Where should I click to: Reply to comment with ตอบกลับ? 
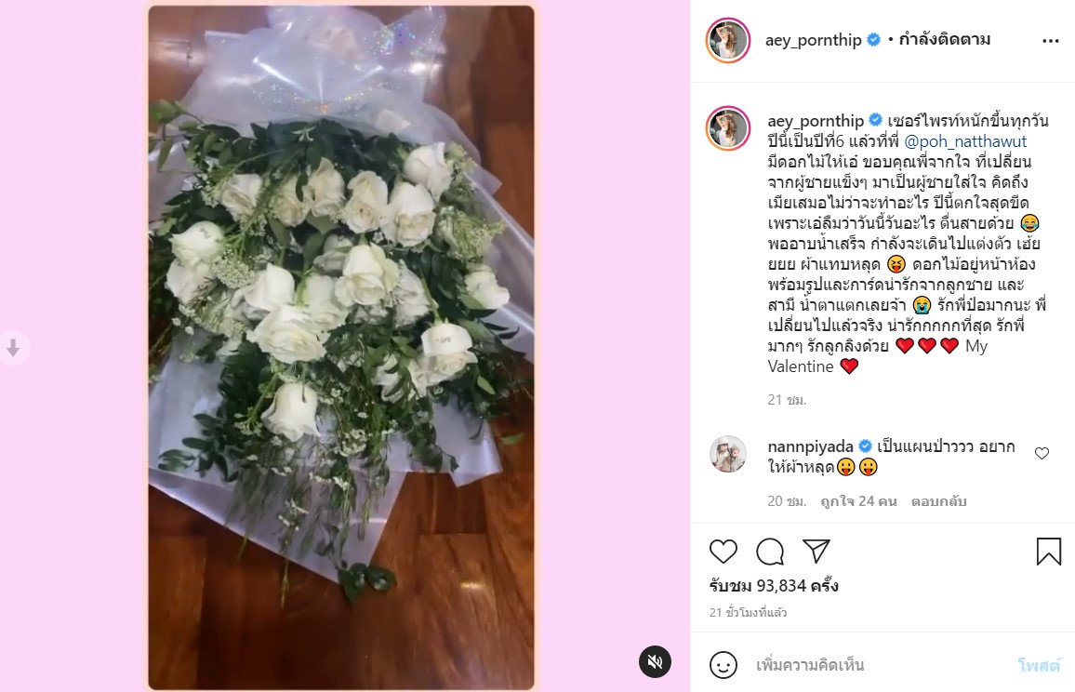coord(938,501)
